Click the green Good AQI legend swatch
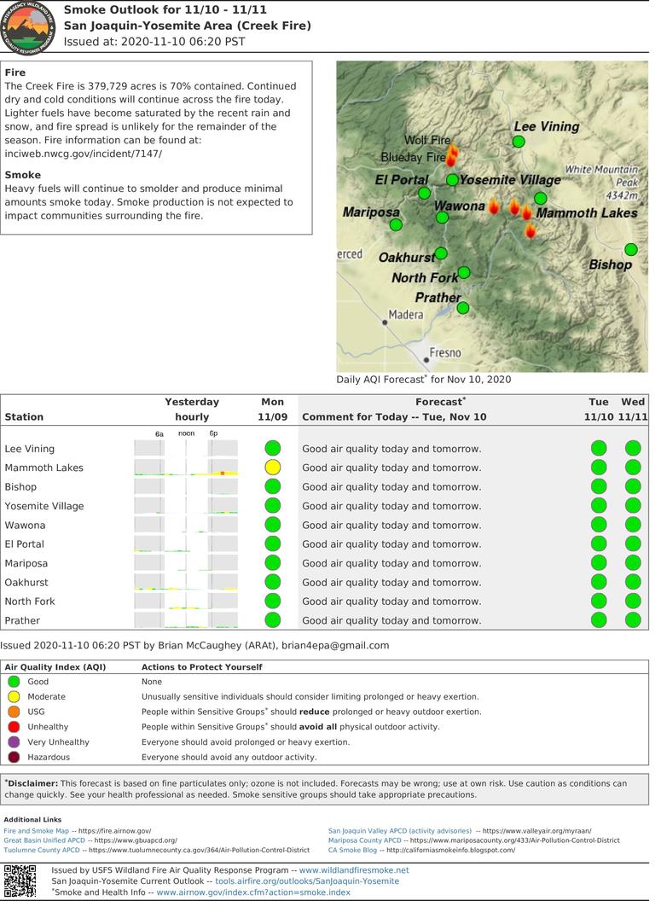 coord(14,682)
